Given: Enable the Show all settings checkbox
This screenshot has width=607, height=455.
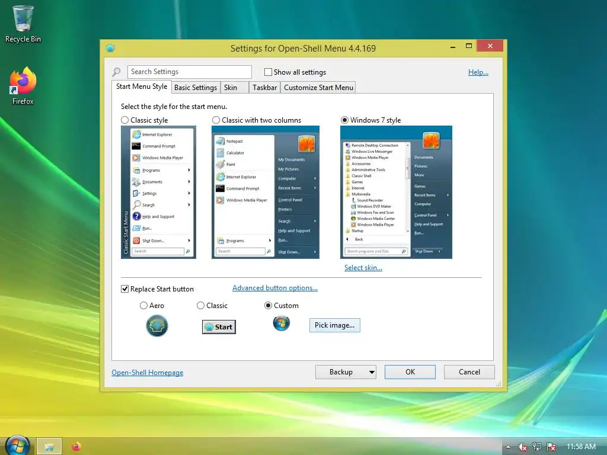Looking at the screenshot, I should coord(268,72).
